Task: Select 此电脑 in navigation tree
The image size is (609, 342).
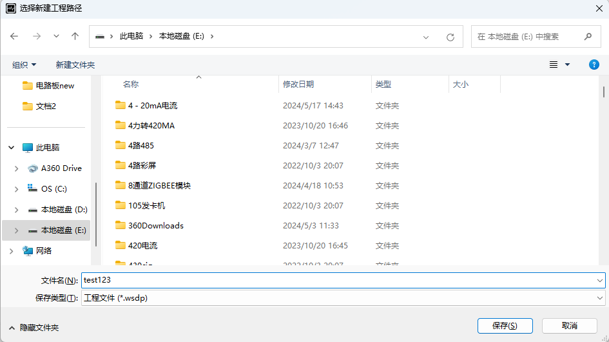Action: click(x=41, y=148)
